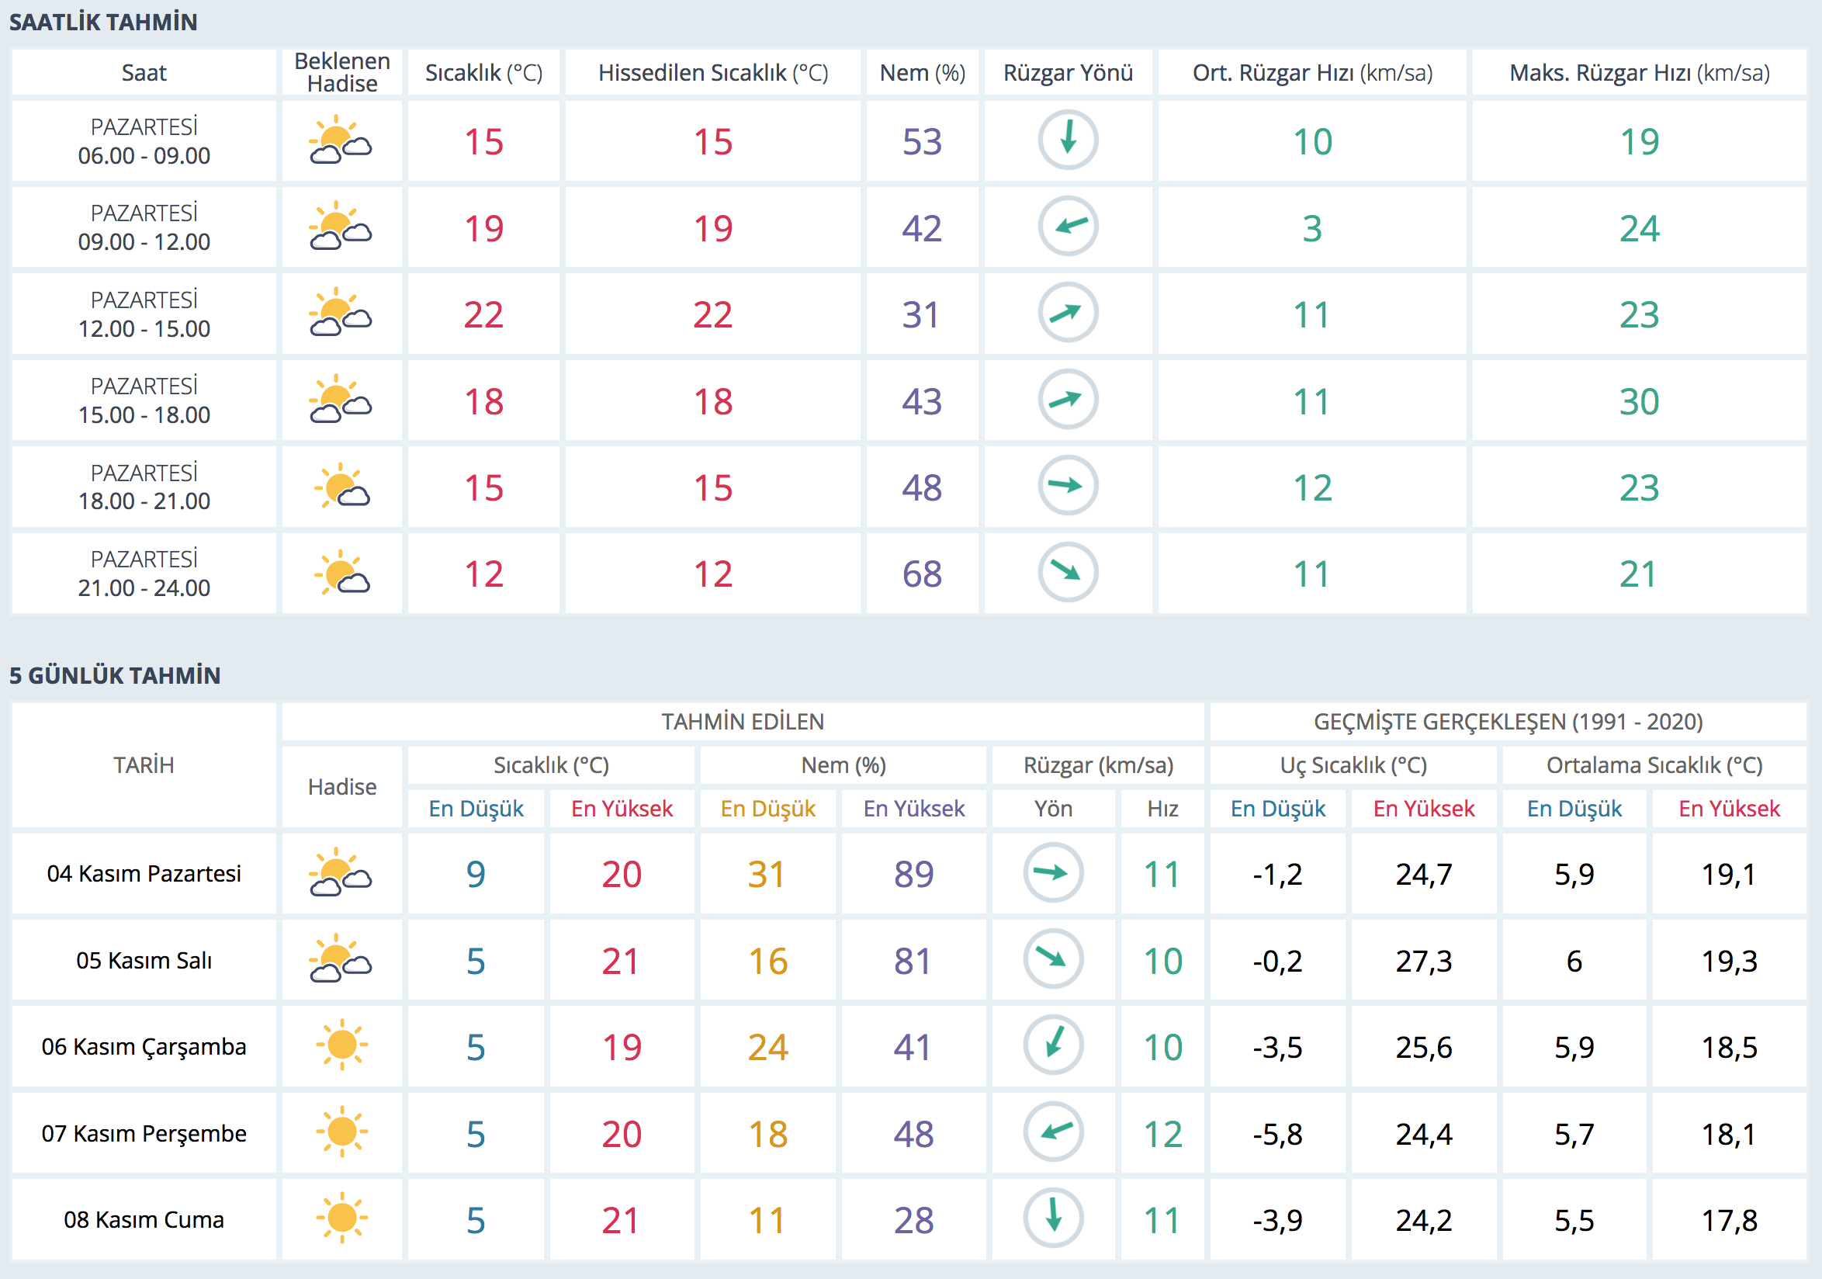Image resolution: width=1822 pixels, height=1279 pixels.
Task: Click partly cloudy icon for 05 Kasım Salı
Action: pos(341,959)
